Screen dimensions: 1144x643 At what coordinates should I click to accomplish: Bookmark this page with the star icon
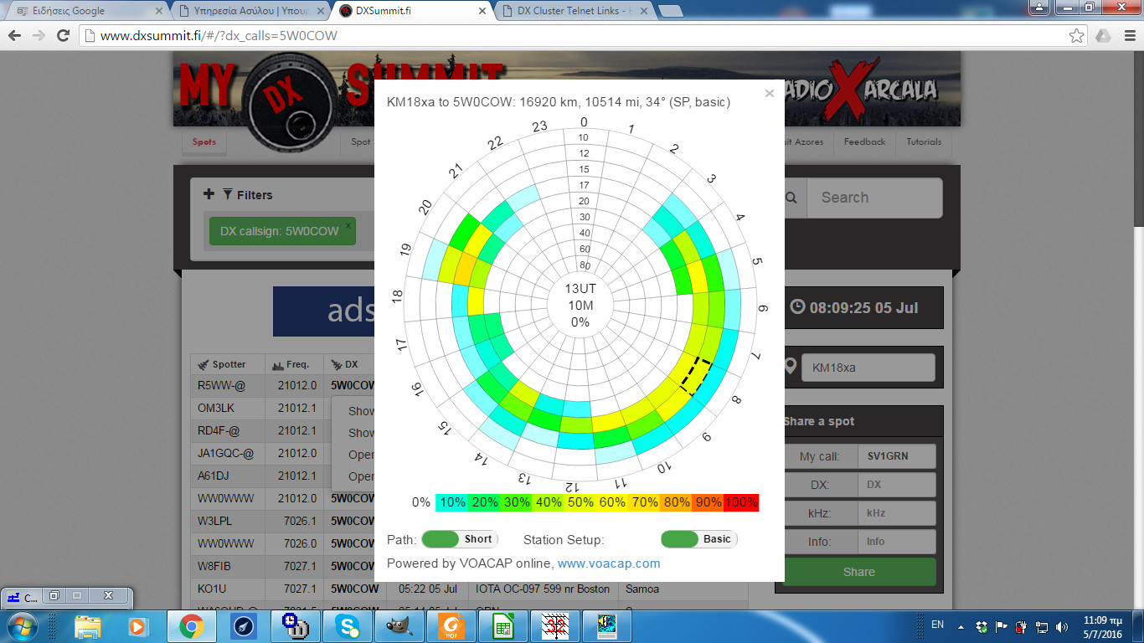click(x=1077, y=36)
